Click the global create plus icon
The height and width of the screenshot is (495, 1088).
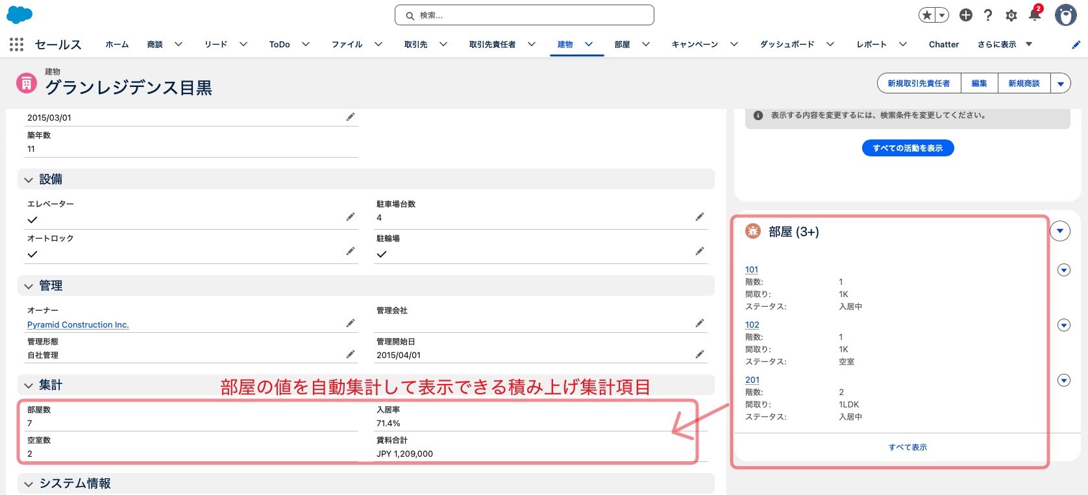click(966, 15)
